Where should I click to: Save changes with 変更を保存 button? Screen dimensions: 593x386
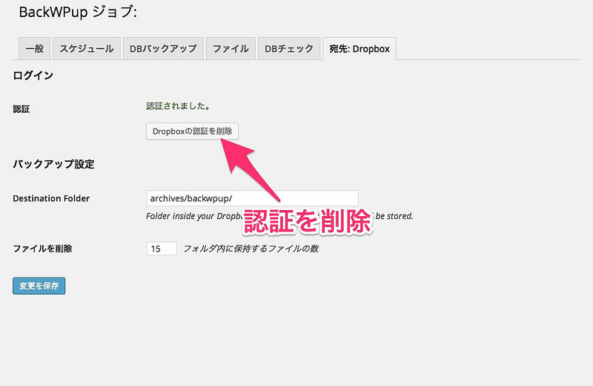pyautogui.click(x=39, y=286)
